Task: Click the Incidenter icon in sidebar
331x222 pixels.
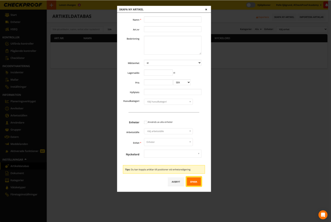Action: pos(7,72)
